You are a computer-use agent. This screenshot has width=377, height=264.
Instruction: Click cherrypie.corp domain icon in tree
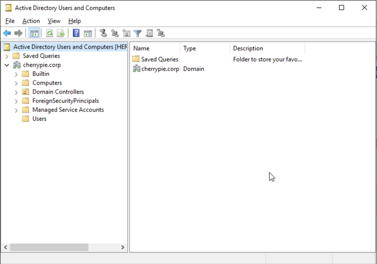[x=17, y=65]
